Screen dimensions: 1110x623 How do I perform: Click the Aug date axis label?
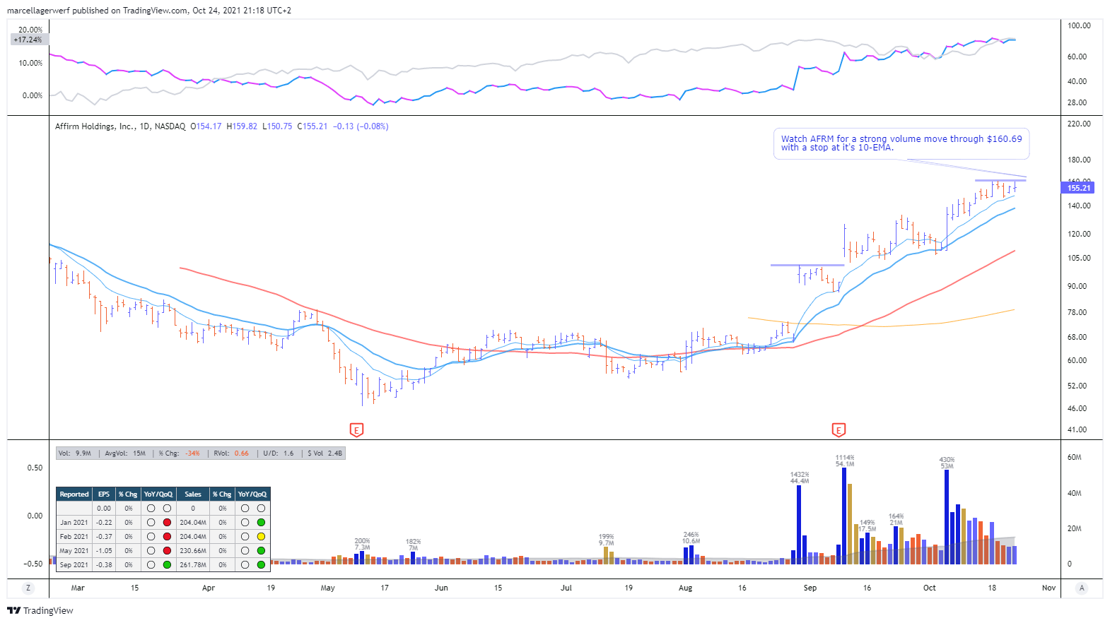685,588
